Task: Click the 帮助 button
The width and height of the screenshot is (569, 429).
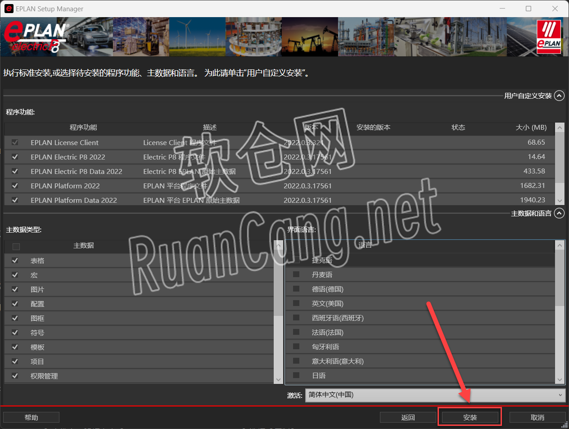Action: point(31,417)
